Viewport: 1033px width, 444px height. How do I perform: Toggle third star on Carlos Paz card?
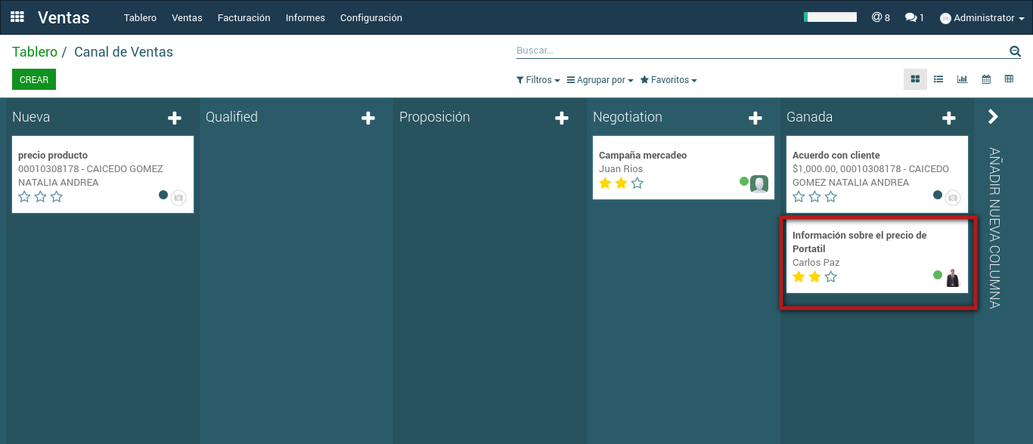831,277
